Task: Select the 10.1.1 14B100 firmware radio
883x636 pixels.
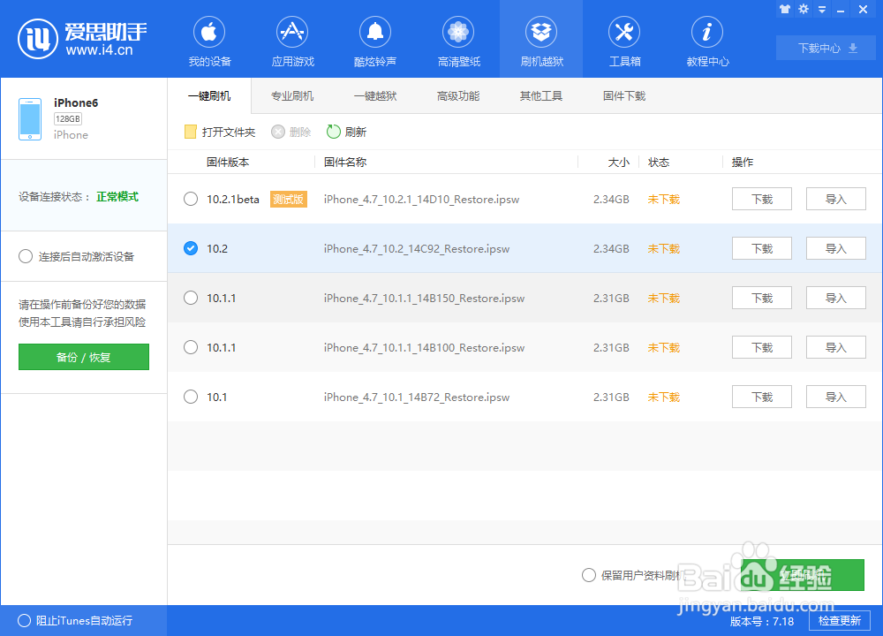Action: coord(191,347)
